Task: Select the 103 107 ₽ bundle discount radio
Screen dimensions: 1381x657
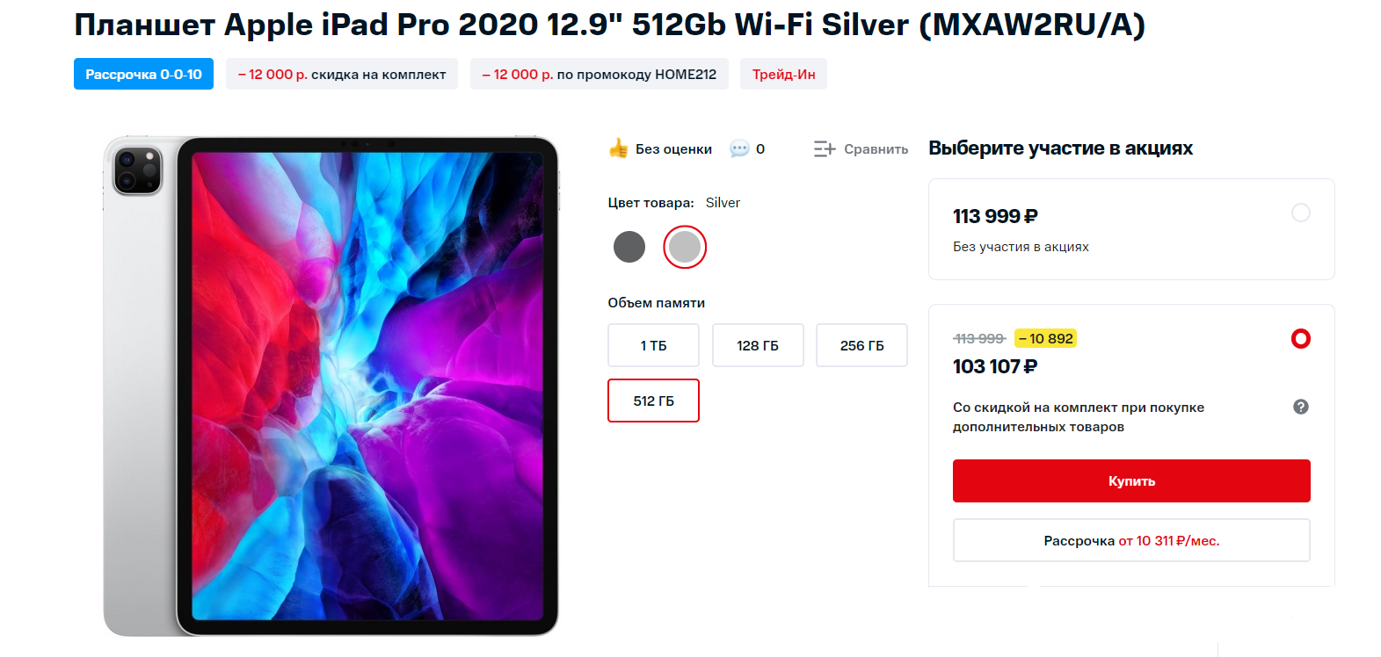Action: (1301, 338)
